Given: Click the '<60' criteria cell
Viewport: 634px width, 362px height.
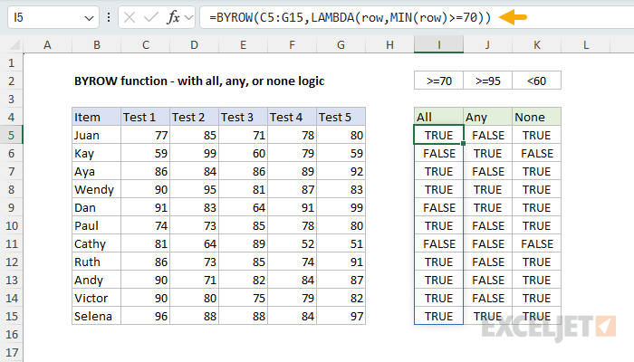Looking at the screenshot, I should pos(536,81).
